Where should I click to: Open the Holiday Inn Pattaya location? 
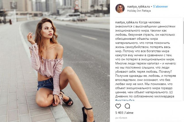tap(139, 11)
